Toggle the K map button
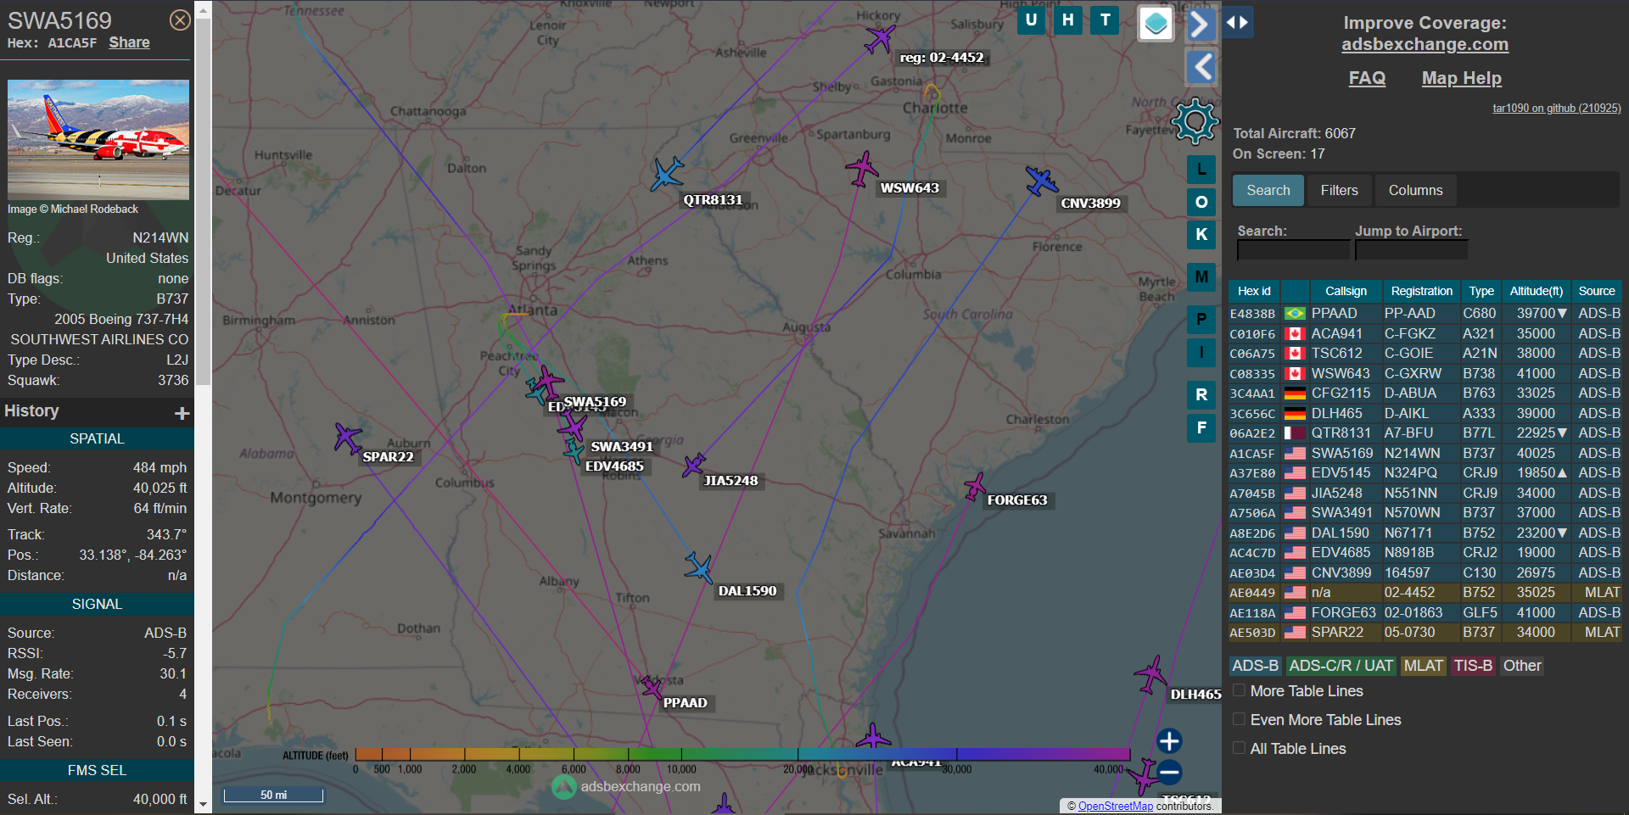This screenshot has width=1629, height=815. (x=1201, y=235)
